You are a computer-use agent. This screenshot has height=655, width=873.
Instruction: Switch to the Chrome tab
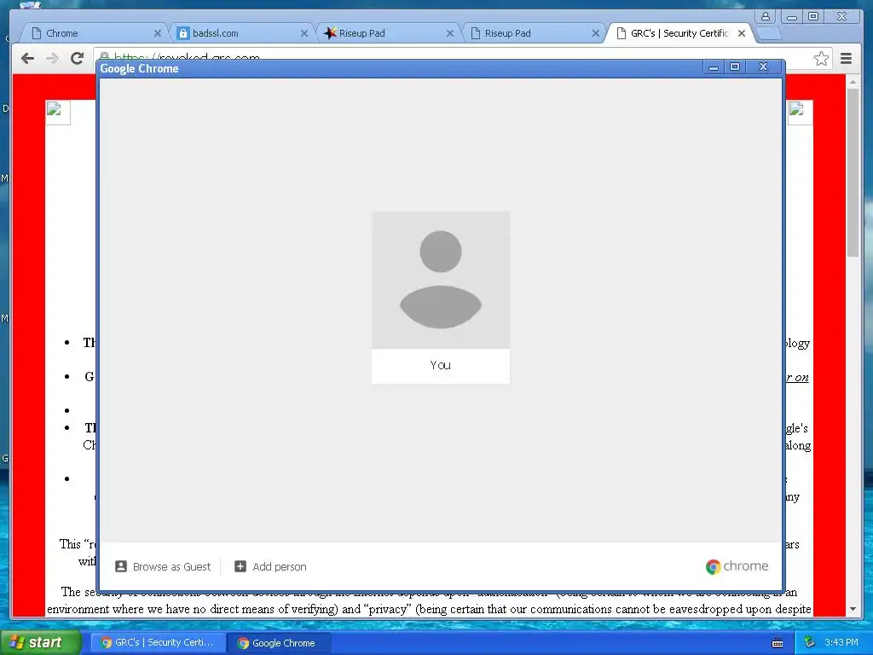point(92,33)
